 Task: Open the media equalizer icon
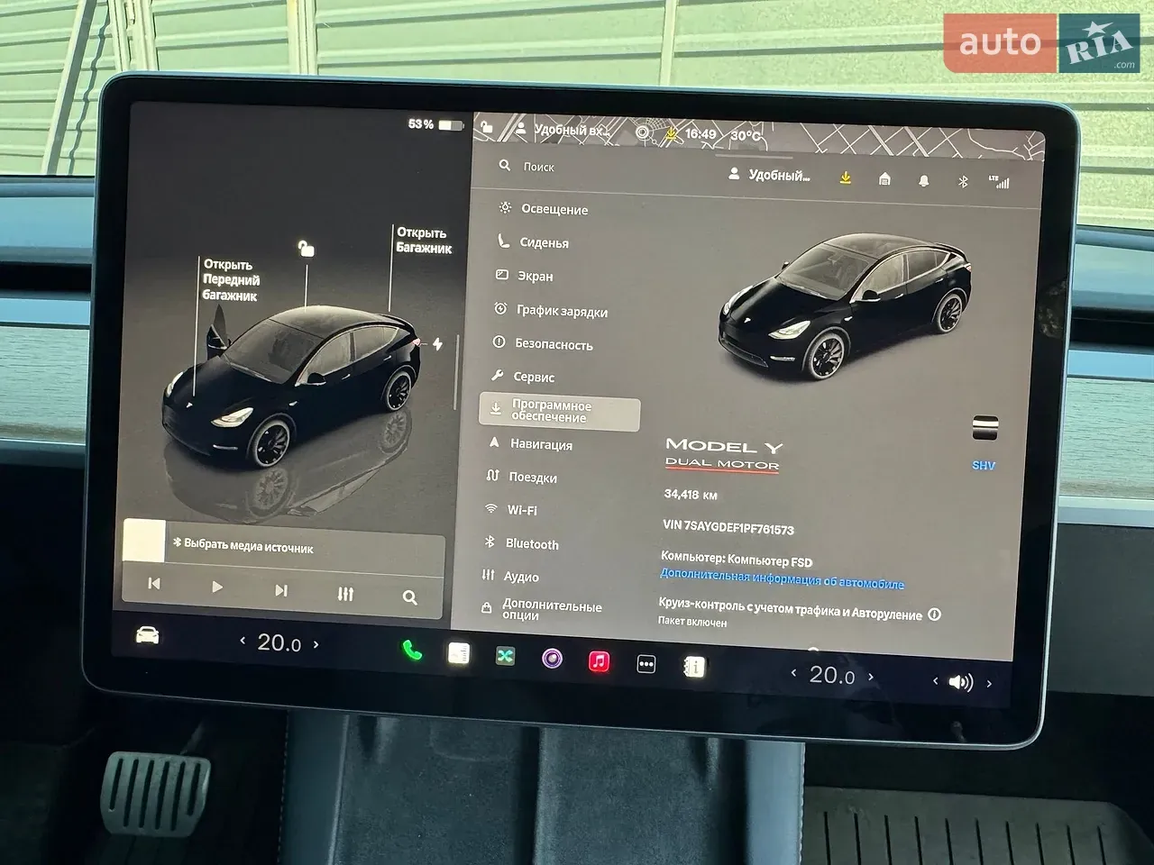pos(345,594)
